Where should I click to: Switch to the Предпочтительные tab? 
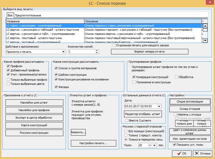28,15
